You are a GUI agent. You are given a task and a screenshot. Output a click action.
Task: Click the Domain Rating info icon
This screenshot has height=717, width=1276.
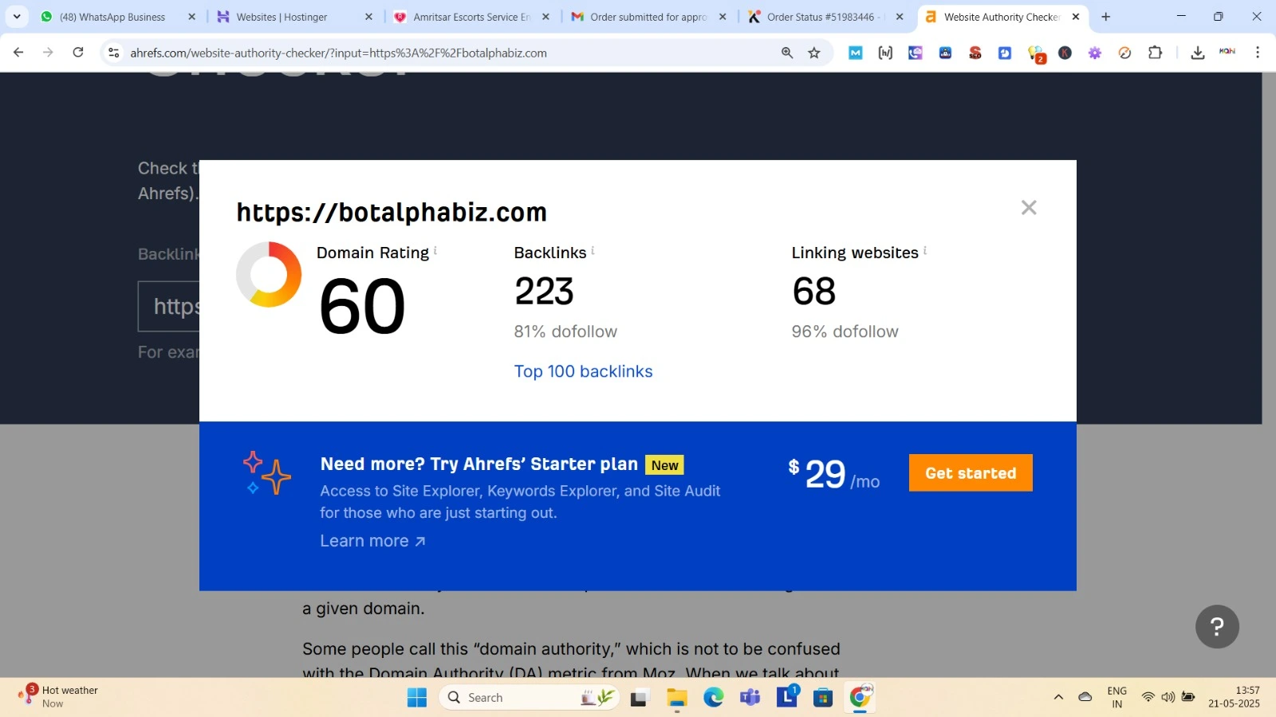[435, 251]
